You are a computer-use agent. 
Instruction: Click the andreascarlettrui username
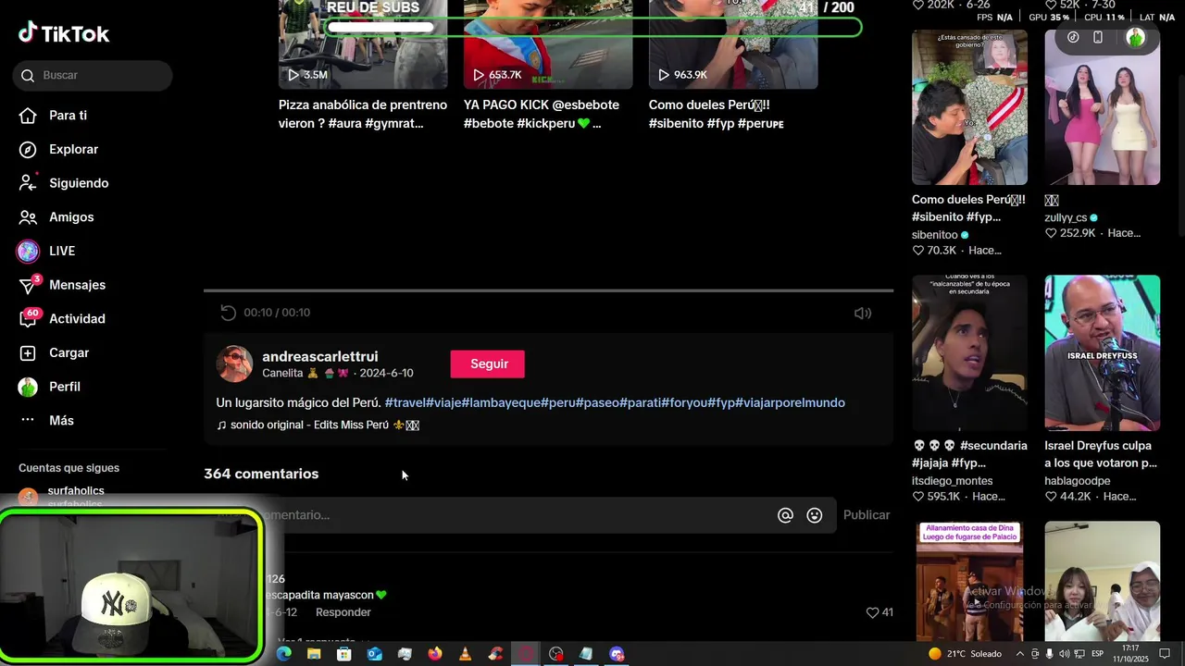(x=319, y=356)
